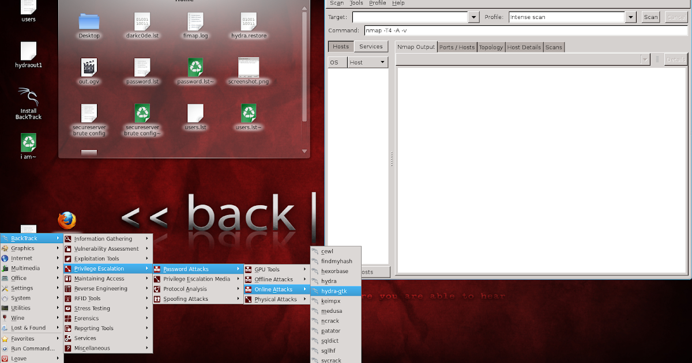Image resolution: width=692 pixels, height=363 pixels.
Task: Open Graphics menu category
Action: [32, 248]
